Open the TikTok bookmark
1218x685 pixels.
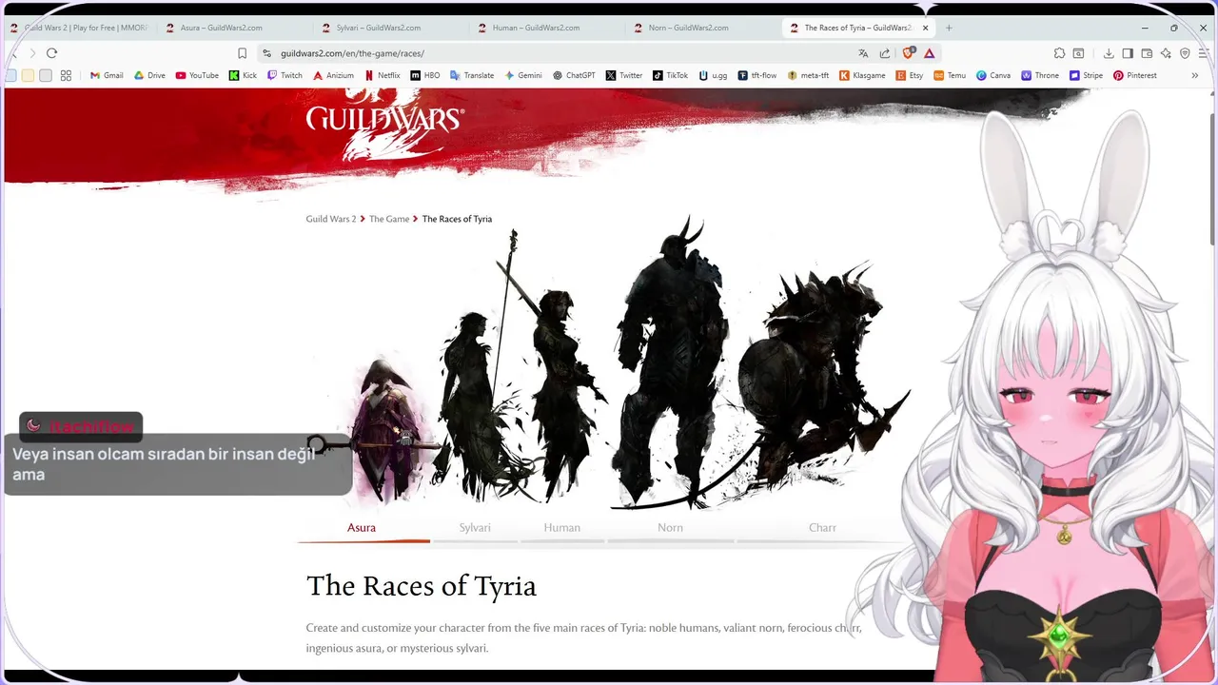[x=670, y=75]
